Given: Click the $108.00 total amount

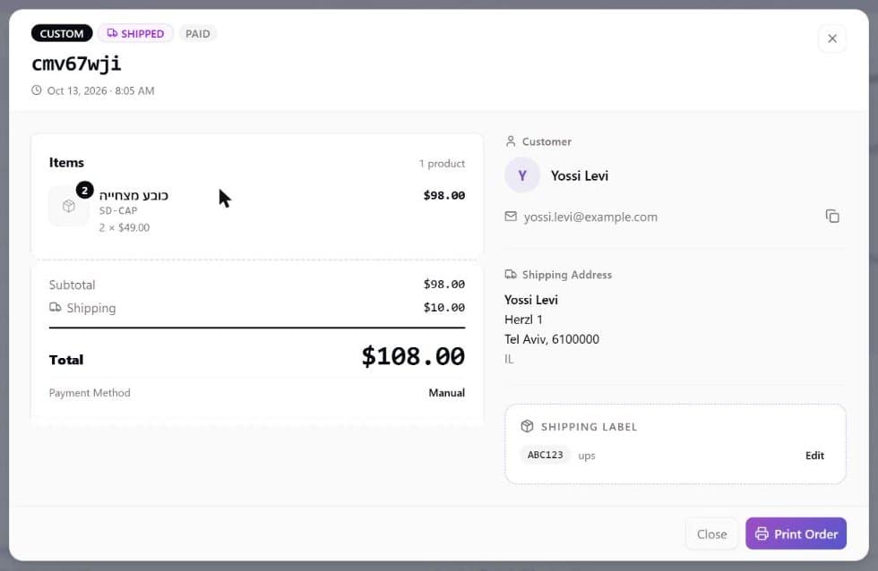Looking at the screenshot, I should pos(413,356).
